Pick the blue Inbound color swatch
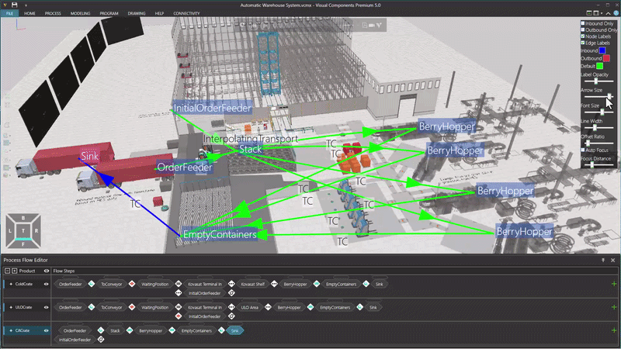Viewport: 621px width, 349px height. coord(602,50)
